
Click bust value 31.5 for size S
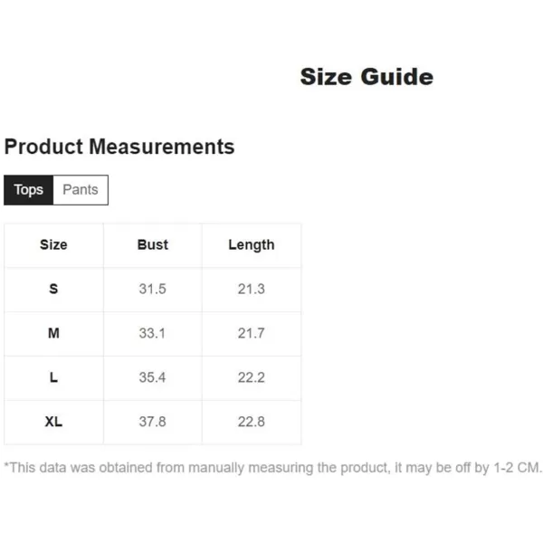(x=152, y=289)
